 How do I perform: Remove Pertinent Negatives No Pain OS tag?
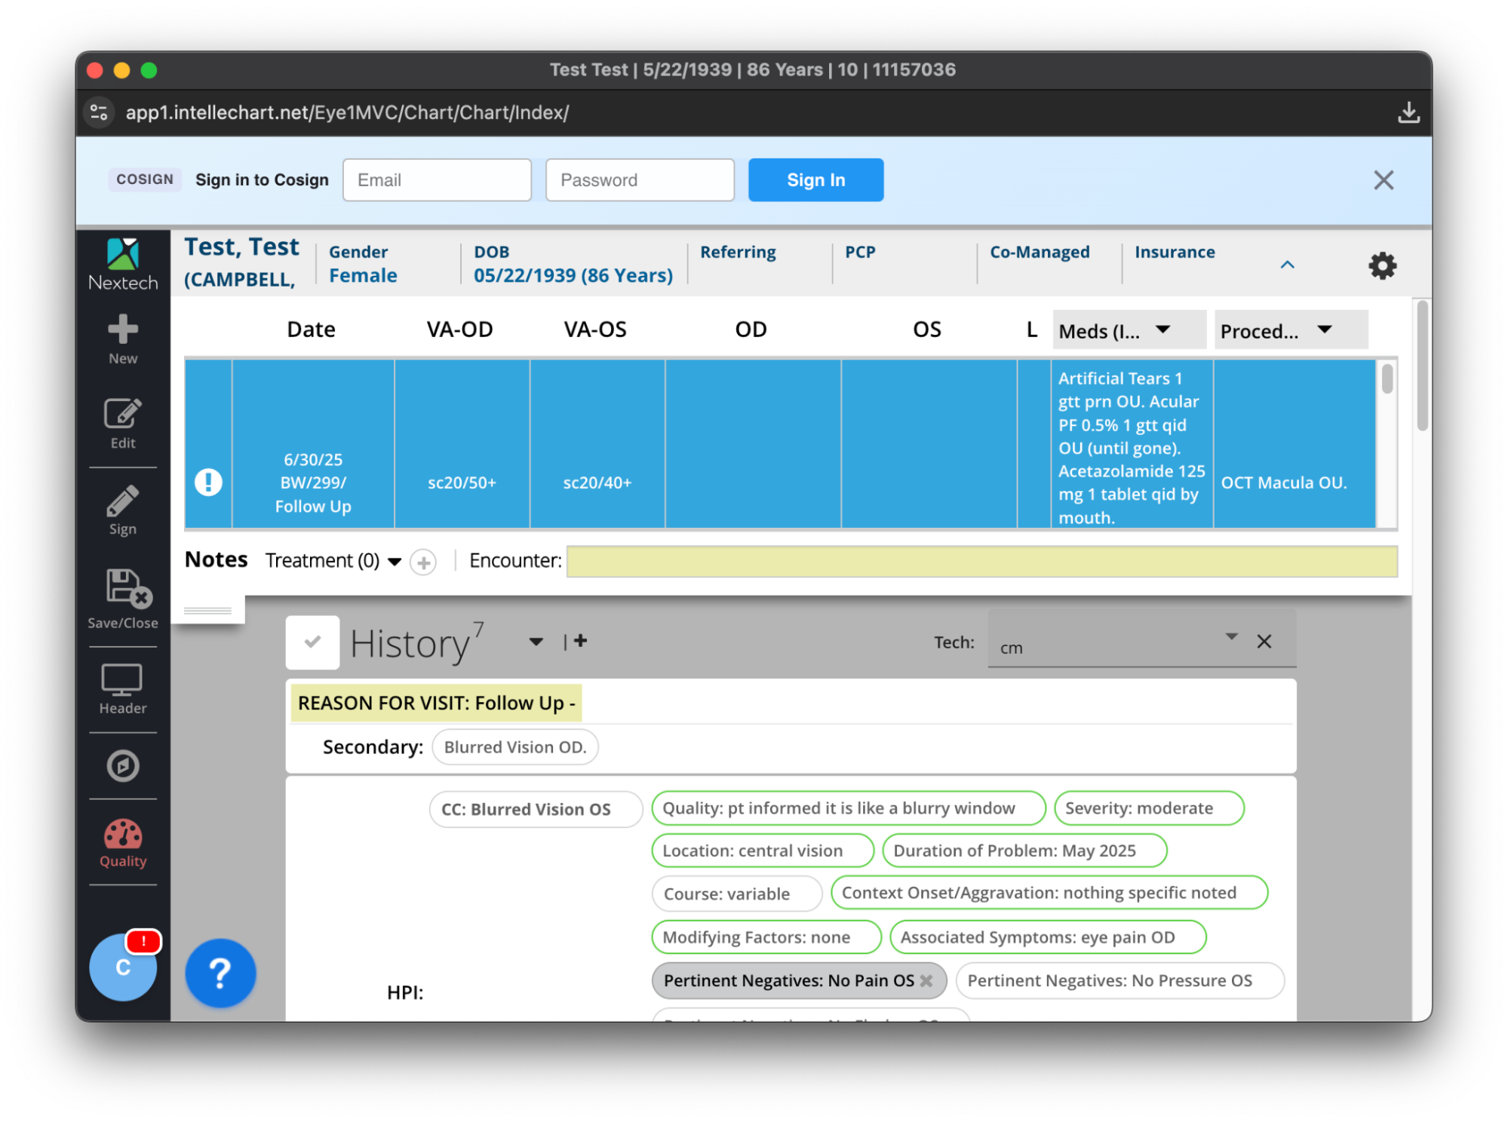pos(926,980)
